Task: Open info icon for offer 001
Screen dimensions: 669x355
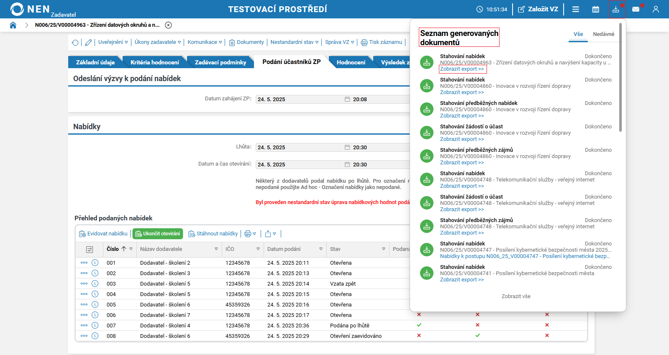Action: tap(95, 263)
